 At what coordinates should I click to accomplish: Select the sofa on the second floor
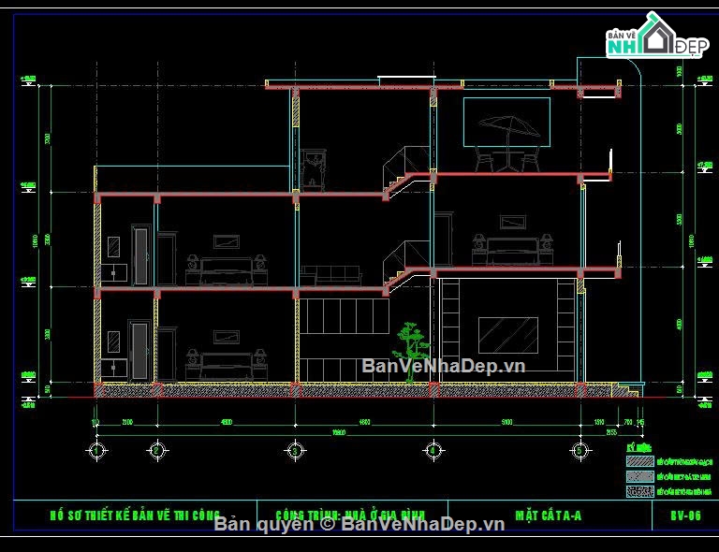[x=331, y=275]
